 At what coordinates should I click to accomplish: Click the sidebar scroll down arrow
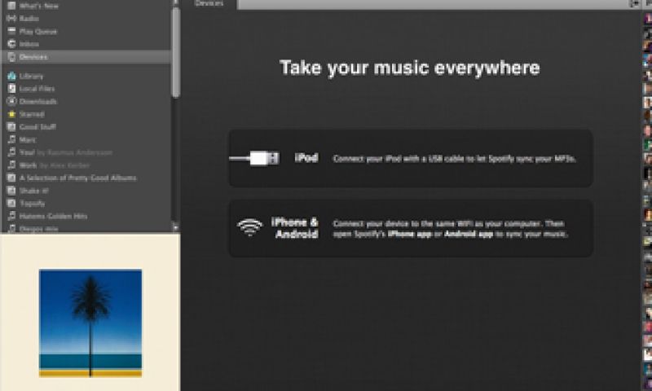click(175, 227)
